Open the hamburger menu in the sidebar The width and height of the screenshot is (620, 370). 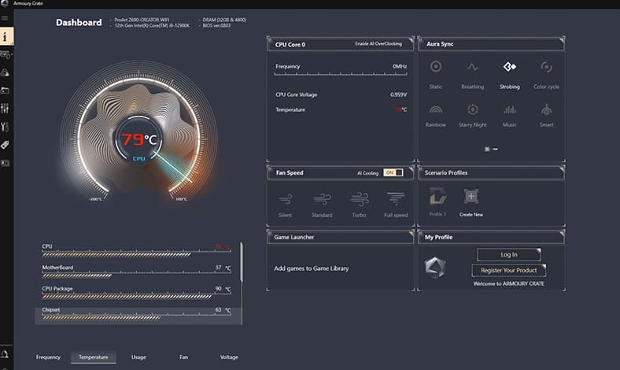coord(5,18)
